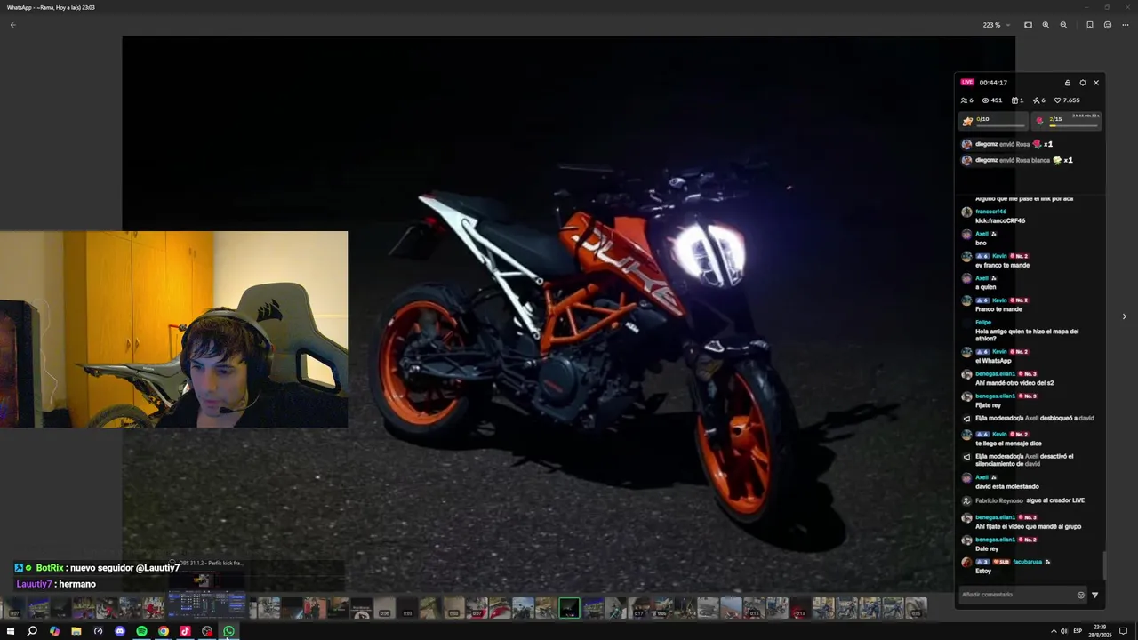The image size is (1138, 640).
Task: Click the LIVE badge indicator
Action: tap(967, 82)
